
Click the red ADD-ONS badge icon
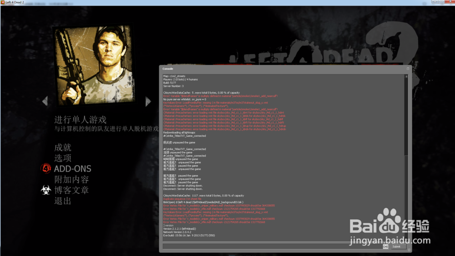tap(46, 168)
